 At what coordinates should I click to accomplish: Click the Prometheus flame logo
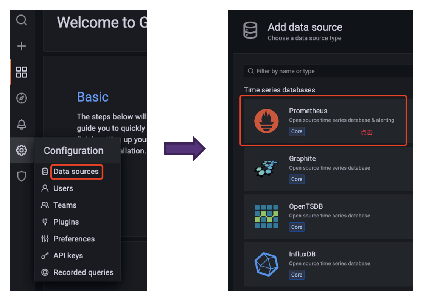[266, 121]
